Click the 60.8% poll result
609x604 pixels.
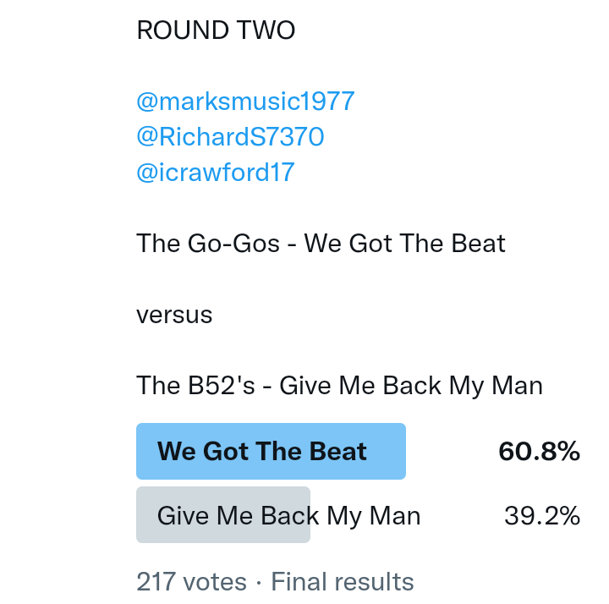coord(539,451)
